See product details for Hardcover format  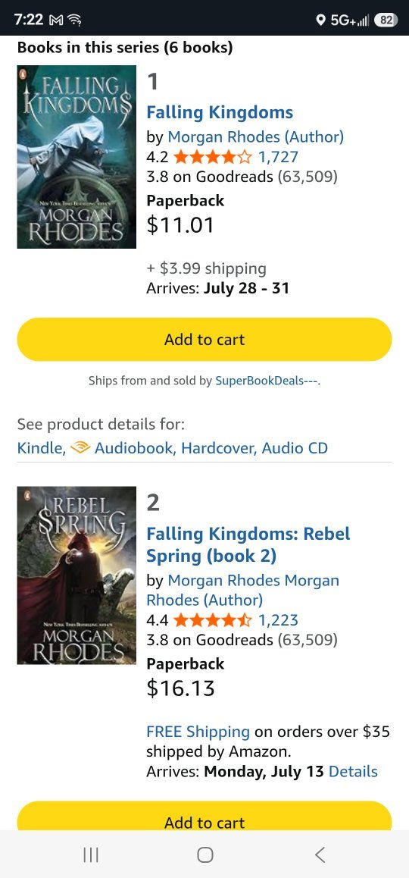(x=217, y=448)
